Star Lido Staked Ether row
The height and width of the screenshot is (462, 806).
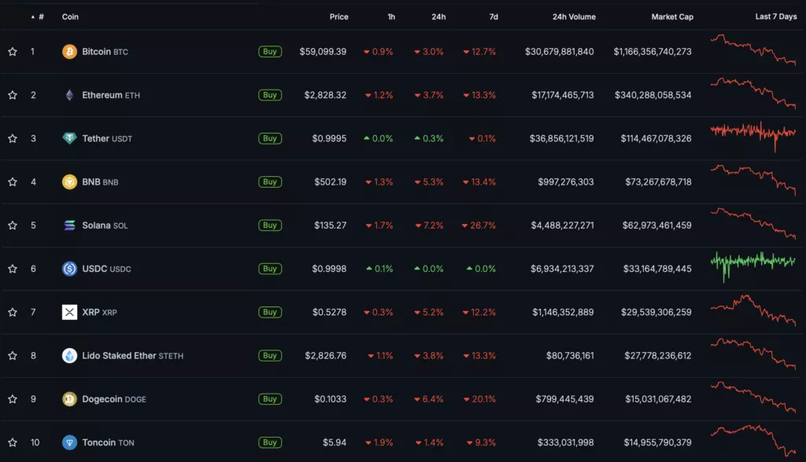[x=13, y=355]
